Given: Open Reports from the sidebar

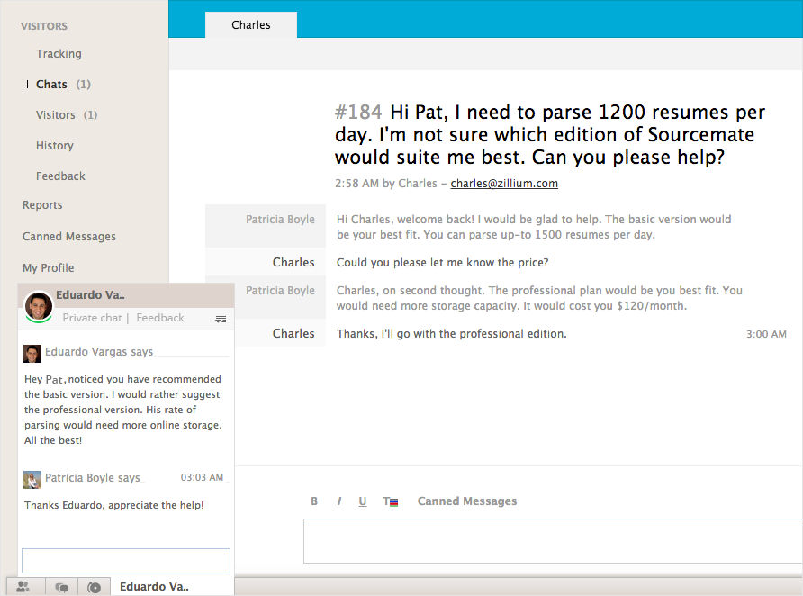Looking at the screenshot, I should pyautogui.click(x=42, y=205).
